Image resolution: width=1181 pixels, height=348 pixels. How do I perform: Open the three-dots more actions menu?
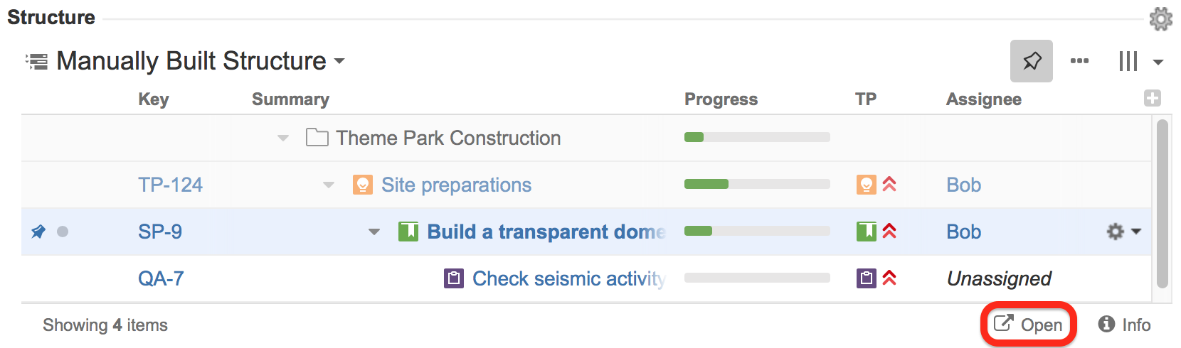(1079, 61)
